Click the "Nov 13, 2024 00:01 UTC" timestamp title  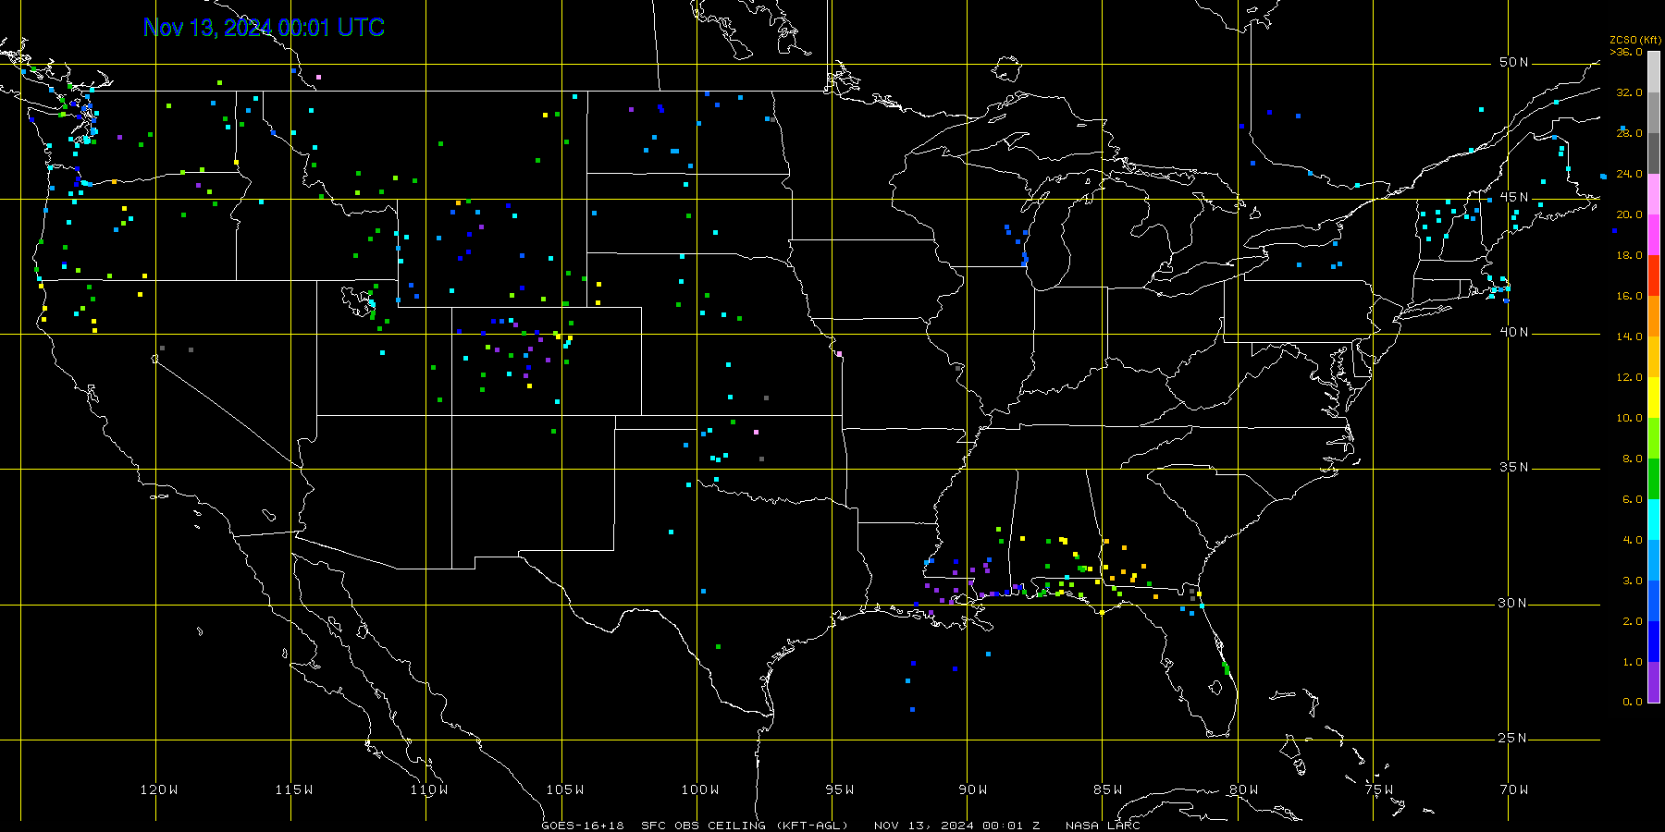coord(264,28)
